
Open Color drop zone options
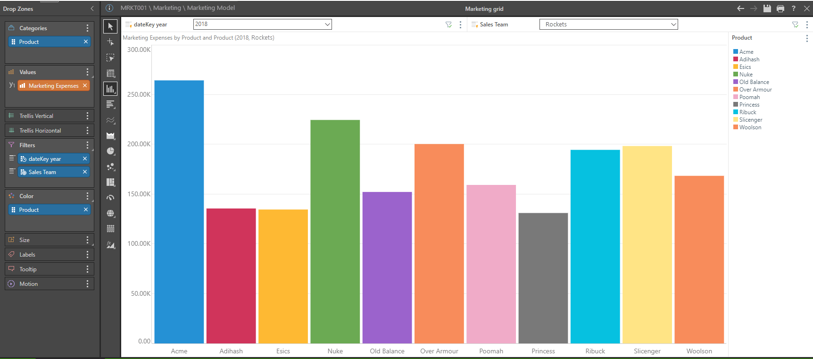click(x=87, y=196)
